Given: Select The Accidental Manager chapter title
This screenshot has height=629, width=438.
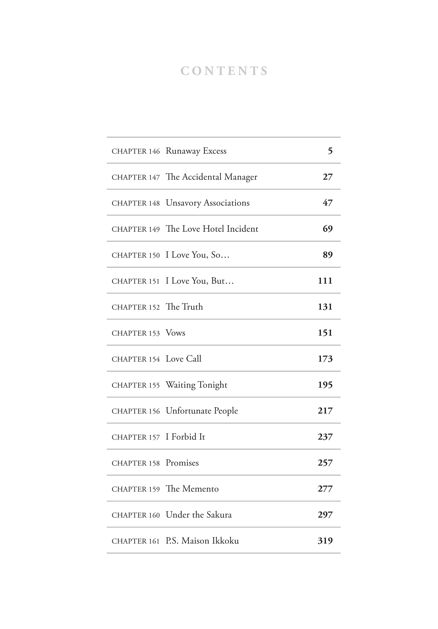Looking at the screenshot, I should 211,177.
